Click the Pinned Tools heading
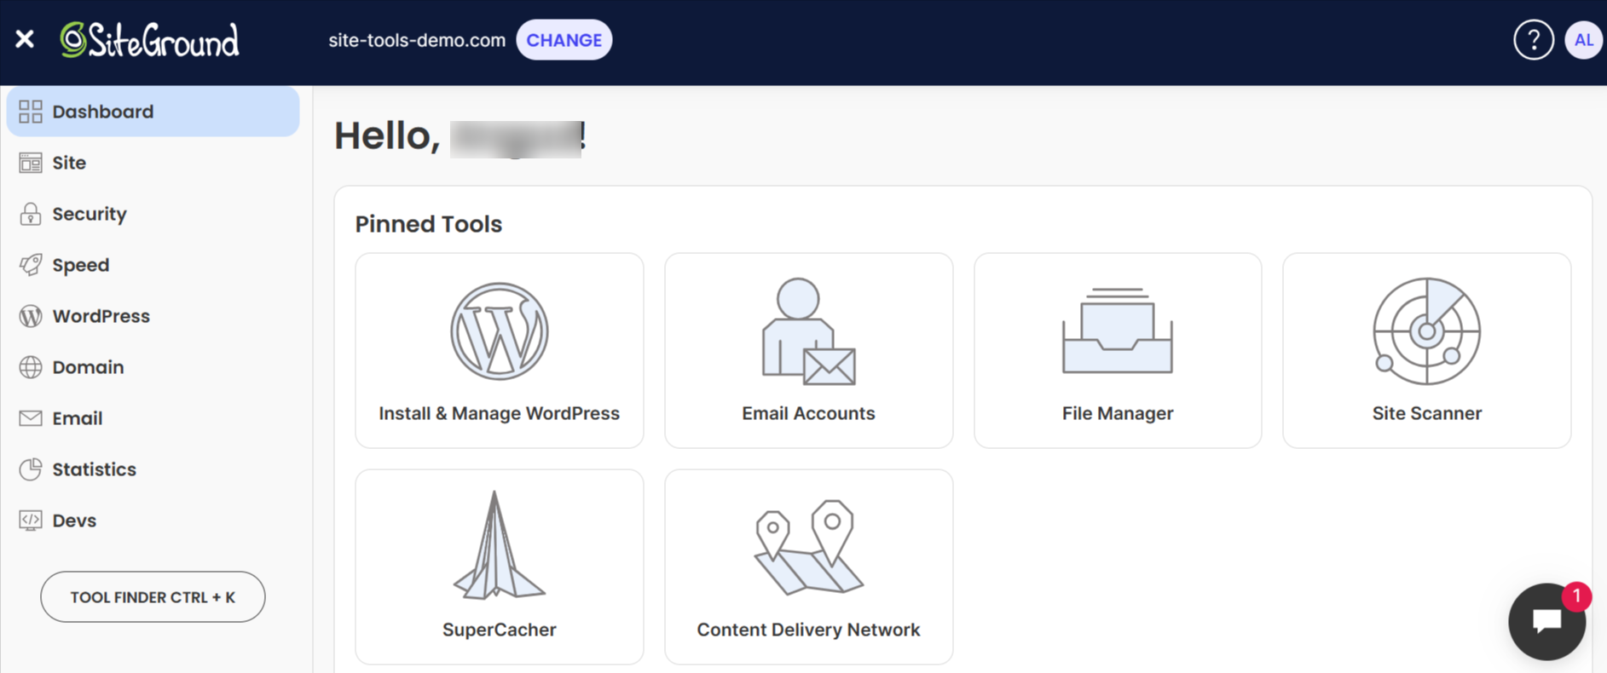1607x673 pixels. pos(429,224)
